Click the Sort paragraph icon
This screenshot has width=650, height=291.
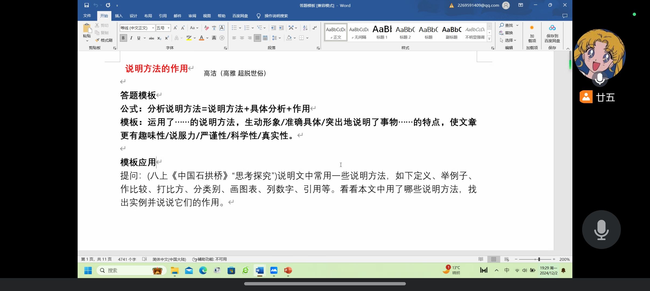point(305,28)
